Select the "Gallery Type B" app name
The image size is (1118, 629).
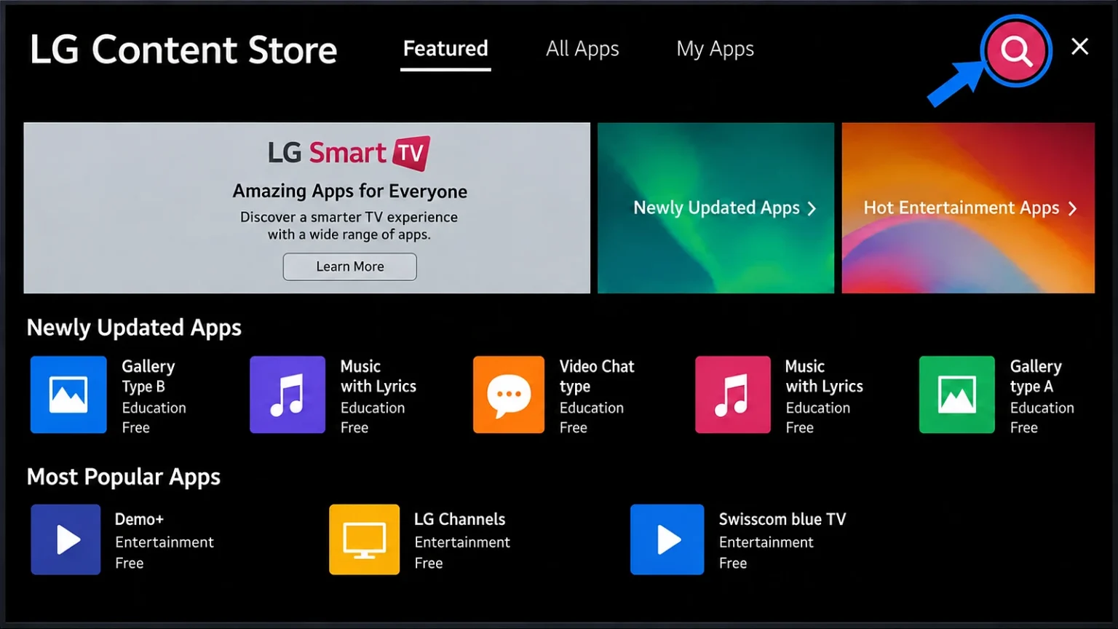click(x=148, y=376)
